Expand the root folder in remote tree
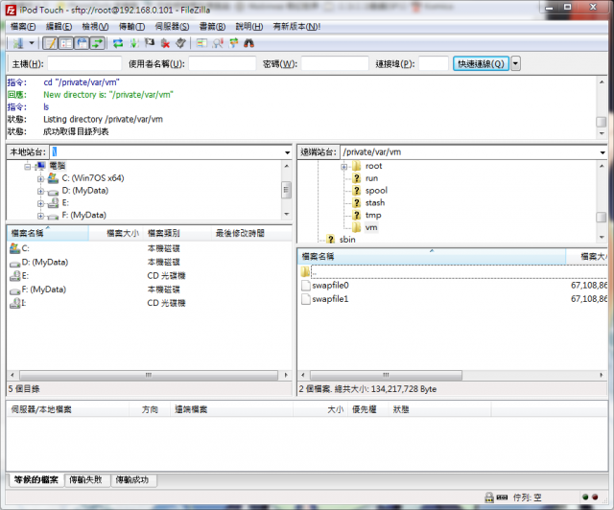The image size is (614, 510). click(x=343, y=167)
